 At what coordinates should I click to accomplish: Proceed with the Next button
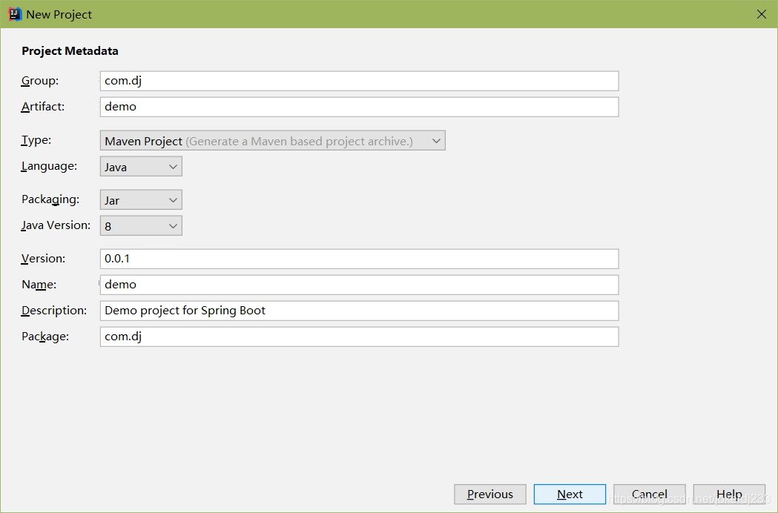click(x=570, y=494)
